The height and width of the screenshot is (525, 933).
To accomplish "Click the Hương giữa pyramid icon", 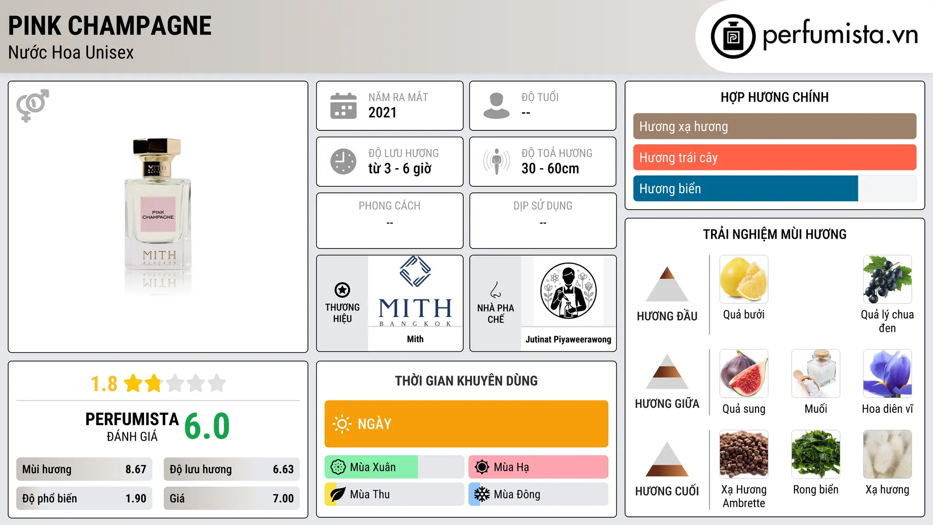I will [x=667, y=371].
